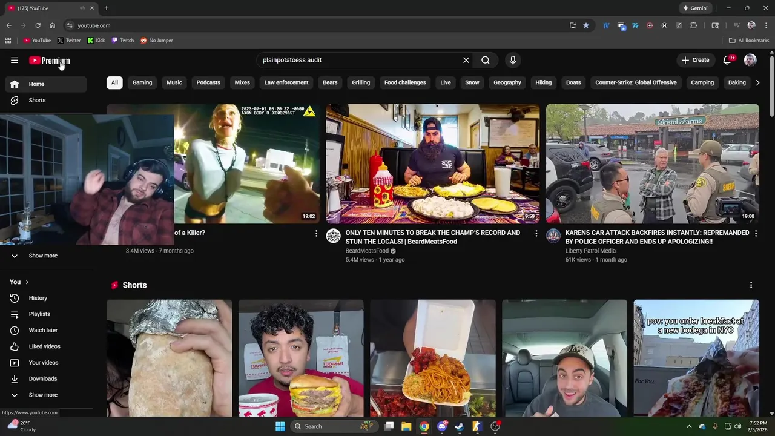Select the Counter-Strike: Global Offensive chip
Image resolution: width=775 pixels, height=436 pixels.
pos(636,82)
